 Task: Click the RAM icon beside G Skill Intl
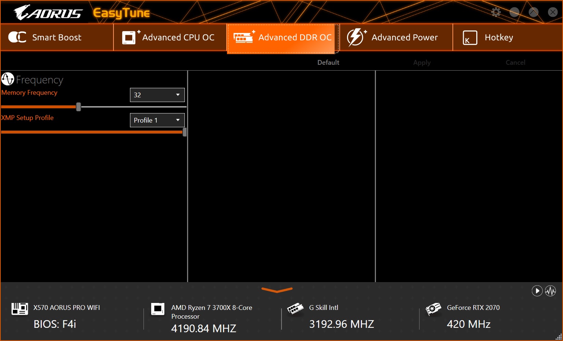click(x=295, y=308)
